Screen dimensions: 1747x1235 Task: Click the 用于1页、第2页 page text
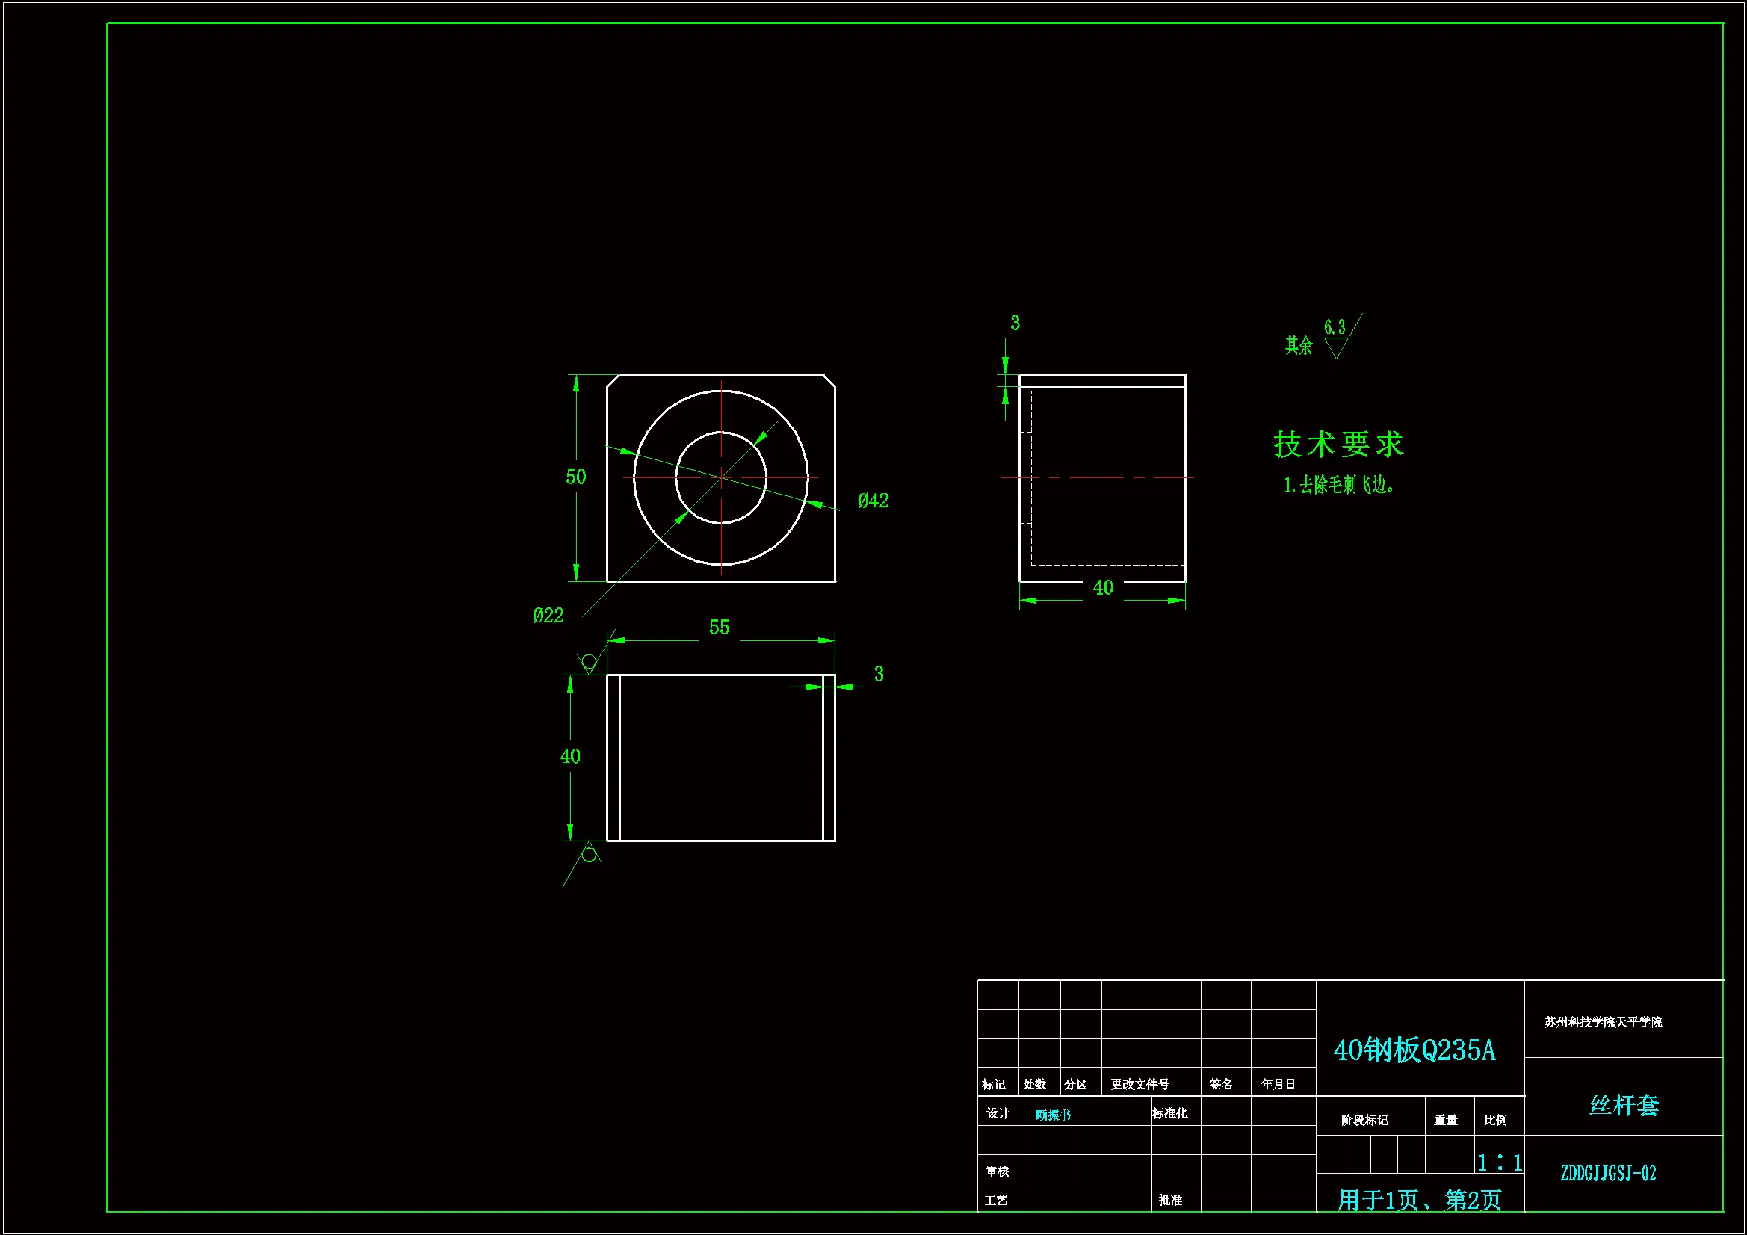click(1419, 1201)
